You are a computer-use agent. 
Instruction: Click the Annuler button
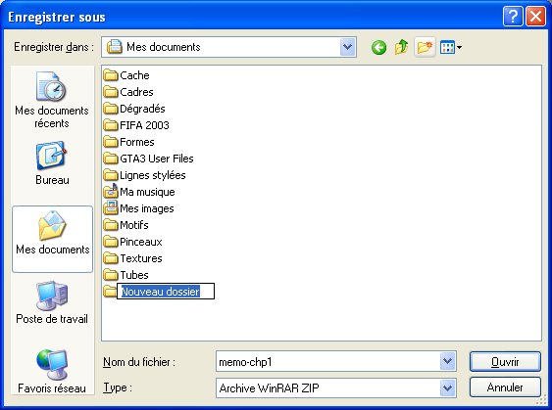(x=505, y=387)
